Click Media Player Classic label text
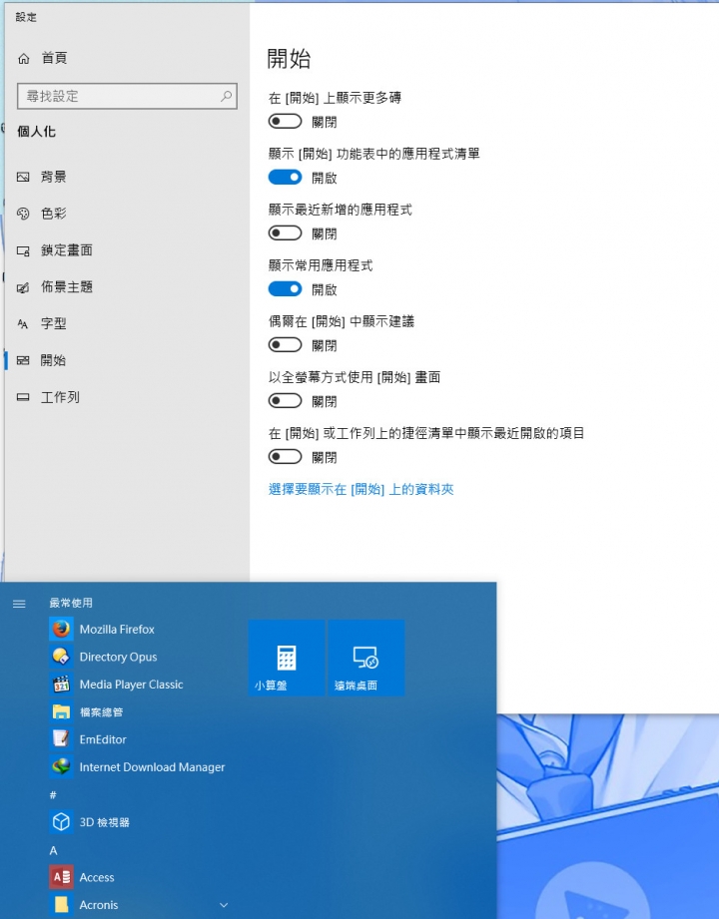 [x=132, y=684]
